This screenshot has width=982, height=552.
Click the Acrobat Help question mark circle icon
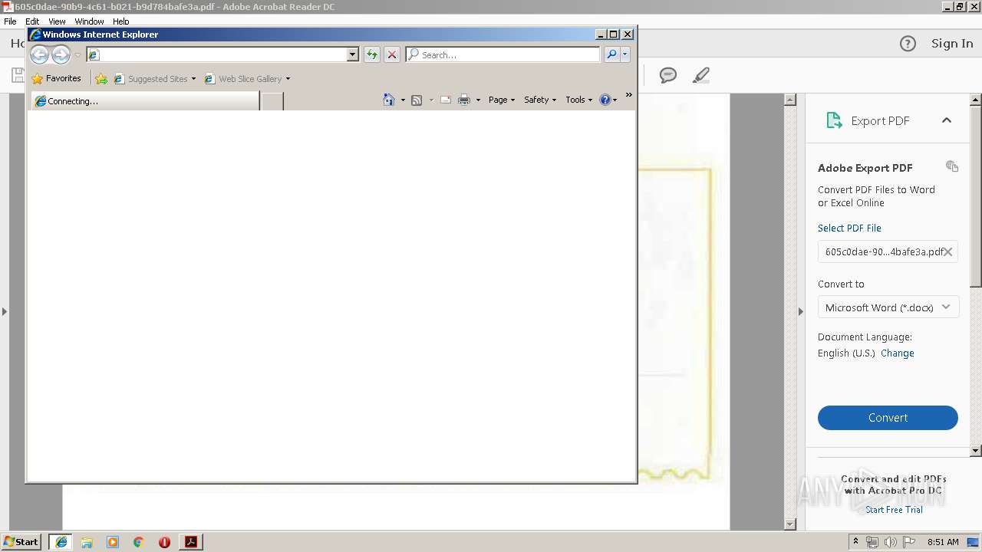[x=908, y=44]
